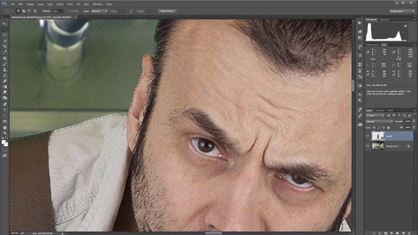Toggle Quick Mask mode in toolbox
The width and height of the screenshot is (418, 235).
tap(5, 150)
